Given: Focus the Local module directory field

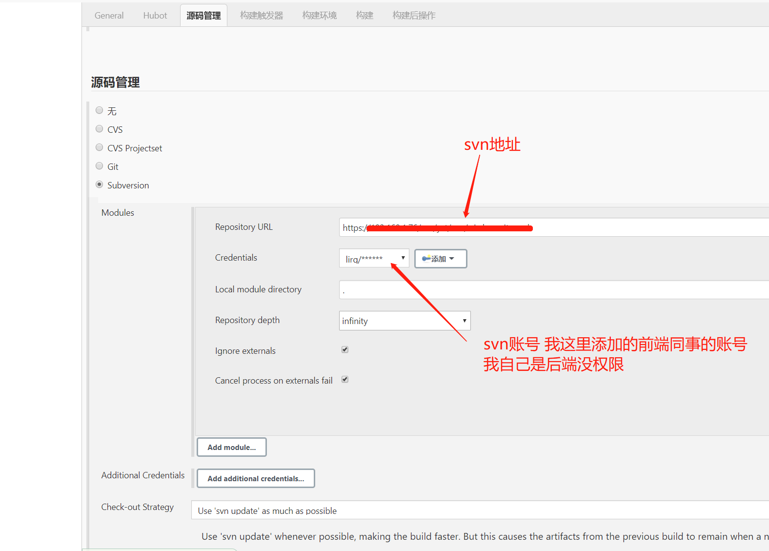Looking at the screenshot, I should (x=554, y=289).
